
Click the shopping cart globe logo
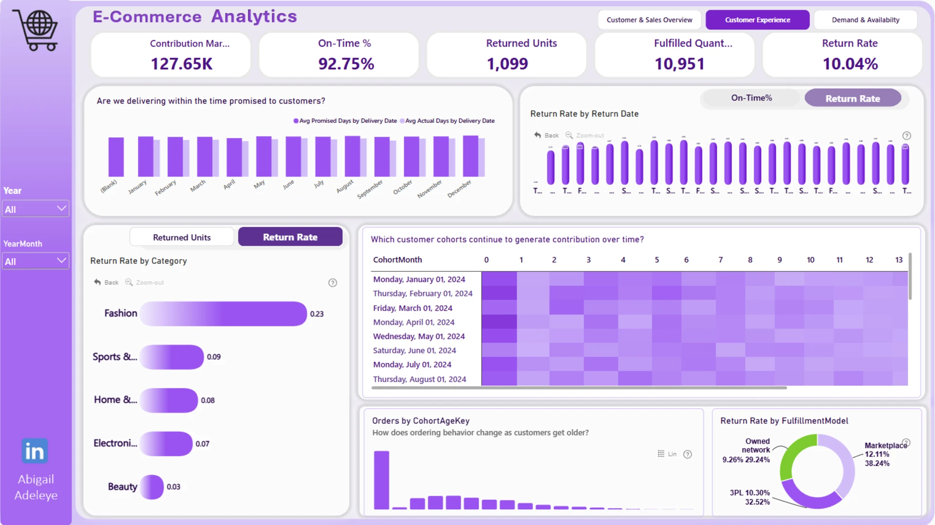point(35,30)
